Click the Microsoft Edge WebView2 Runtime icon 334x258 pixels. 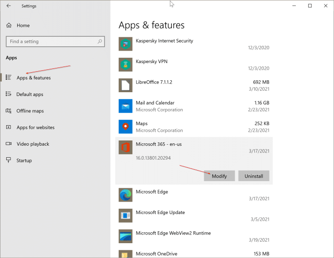125,236
